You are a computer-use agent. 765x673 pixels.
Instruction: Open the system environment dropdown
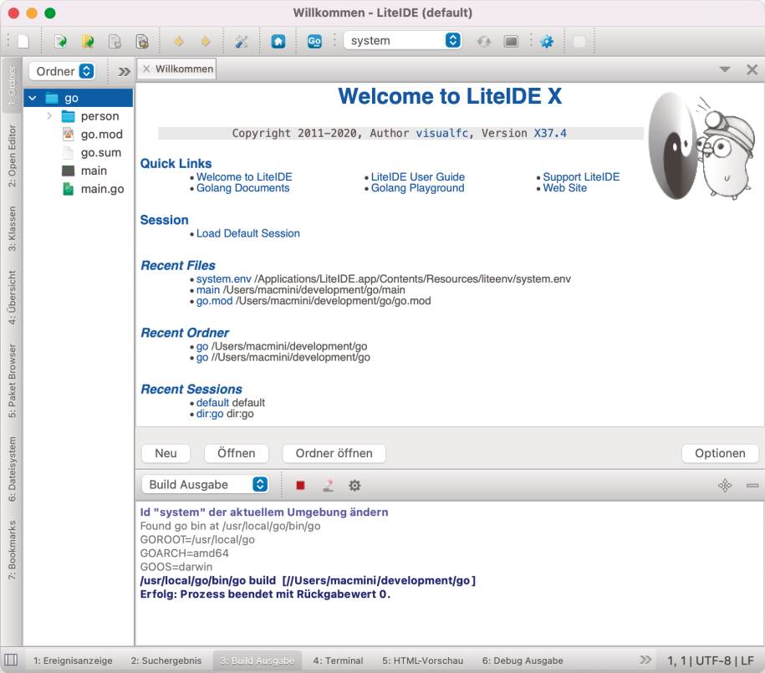coord(402,40)
